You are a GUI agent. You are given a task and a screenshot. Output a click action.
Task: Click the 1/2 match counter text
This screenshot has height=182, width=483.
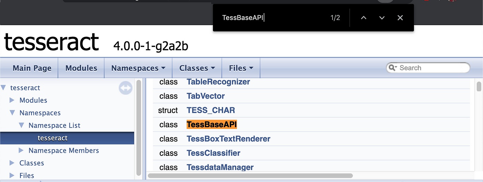[335, 18]
